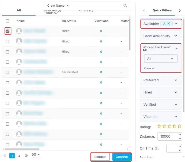The height and width of the screenshot is (162, 185).
Task: Go to page 2
Action: coord(19,156)
